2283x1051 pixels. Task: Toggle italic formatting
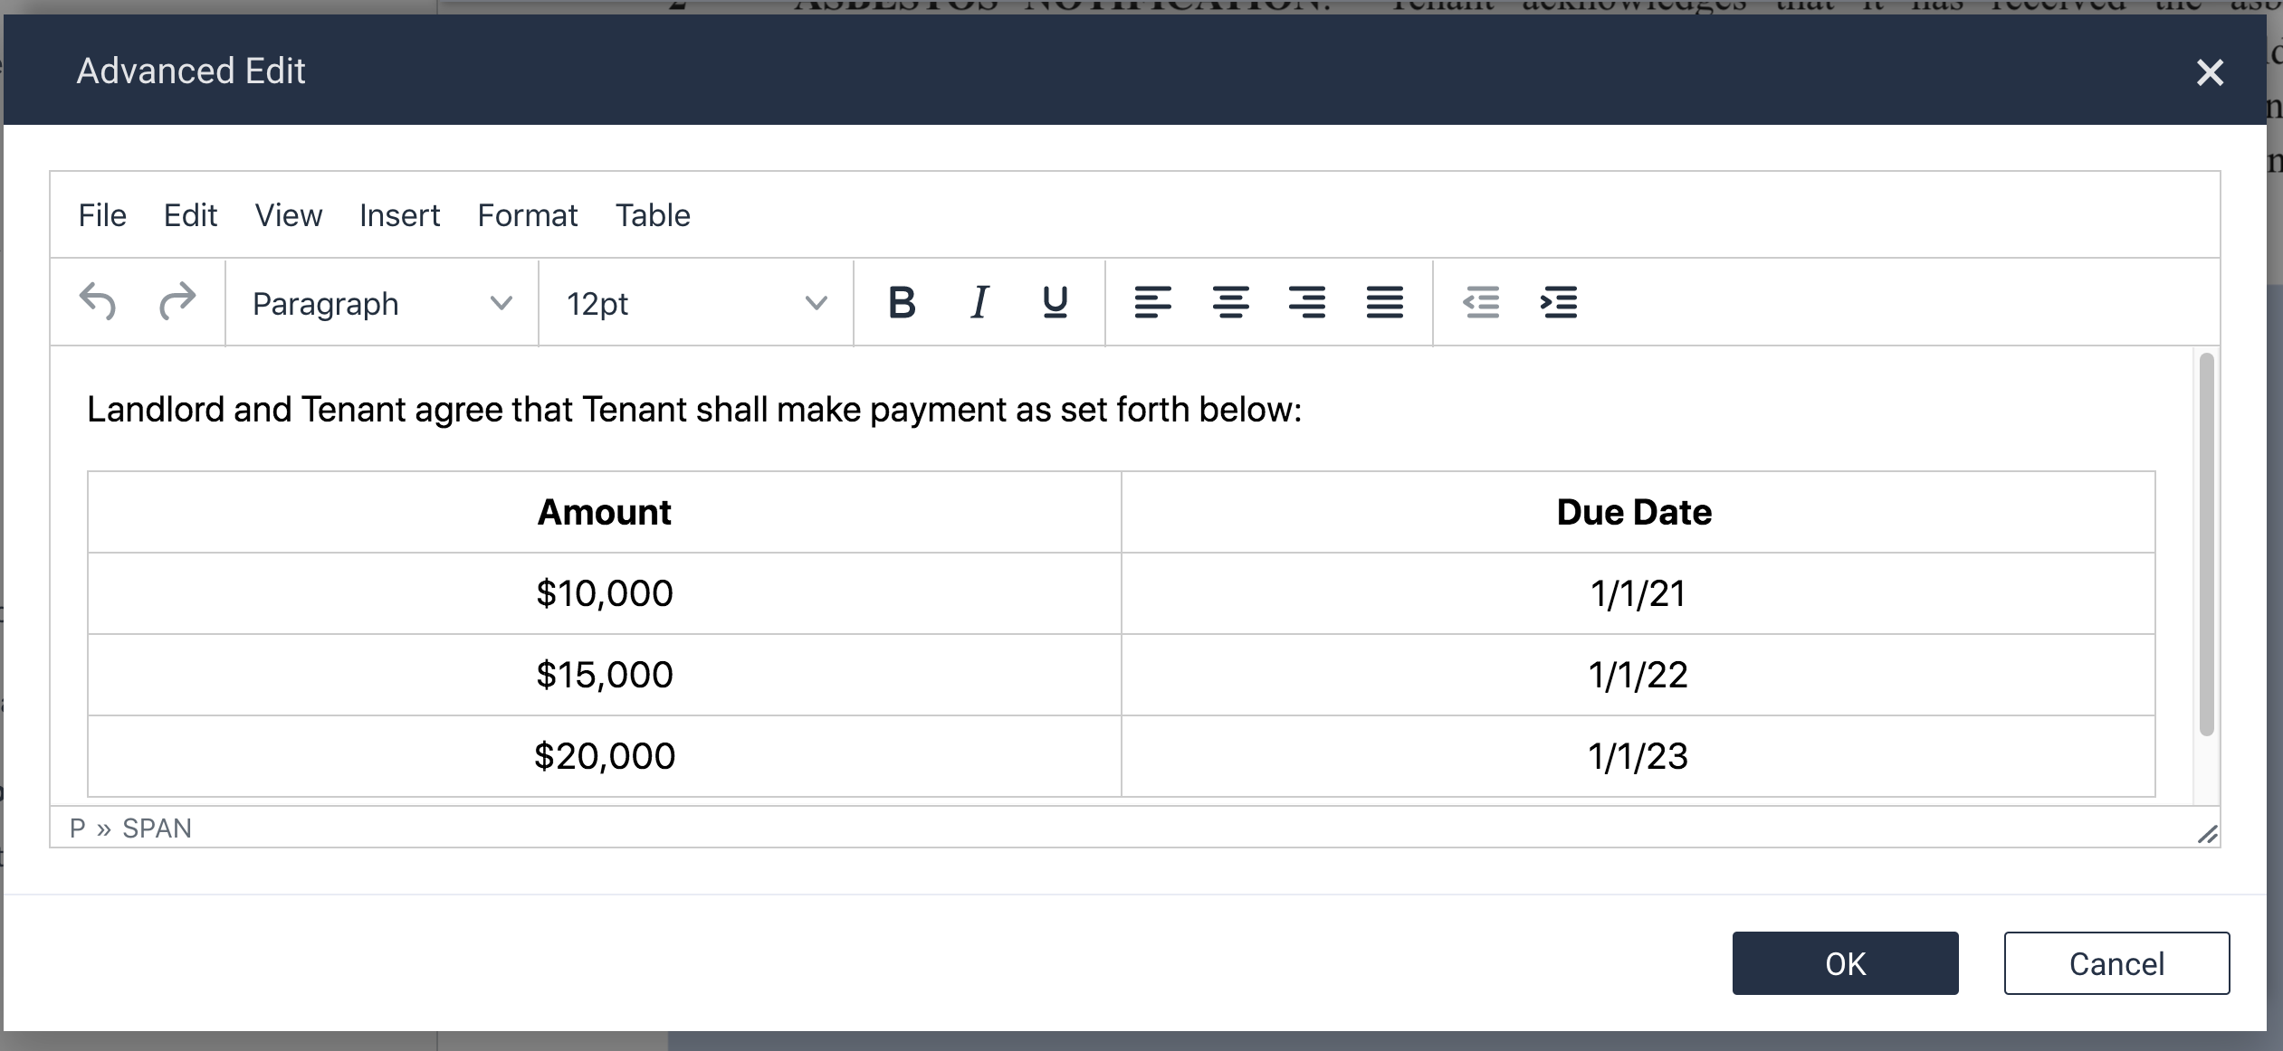pos(979,302)
